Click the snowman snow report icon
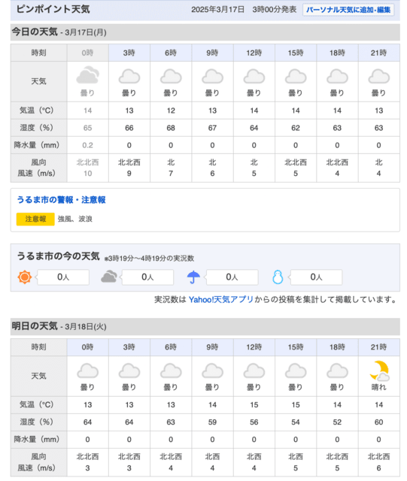 pos(278,277)
